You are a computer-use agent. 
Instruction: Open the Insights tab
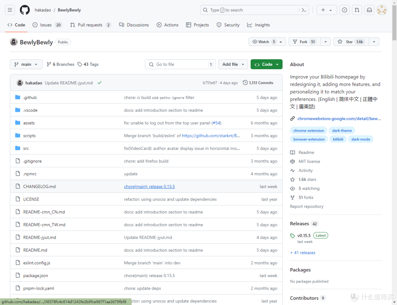258,25
